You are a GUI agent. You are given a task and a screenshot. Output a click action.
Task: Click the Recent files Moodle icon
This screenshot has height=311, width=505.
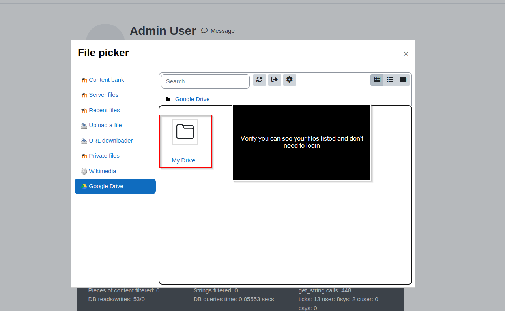click(x=84, y=111)
